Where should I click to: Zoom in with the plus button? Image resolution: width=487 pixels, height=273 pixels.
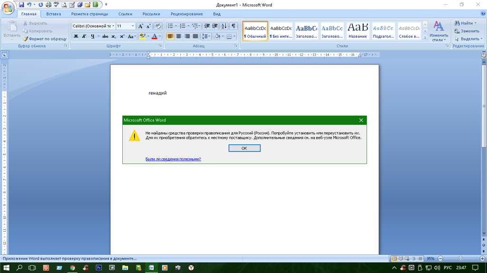(x=482, y=258)
